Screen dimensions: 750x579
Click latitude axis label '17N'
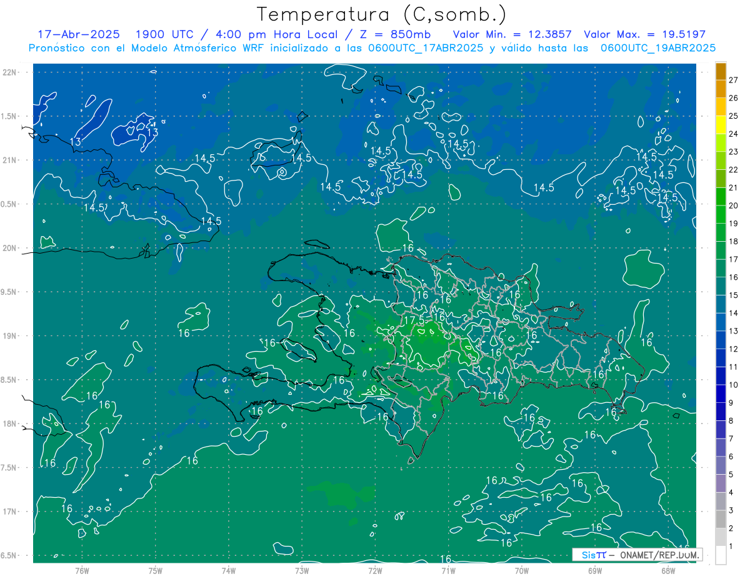9,512
